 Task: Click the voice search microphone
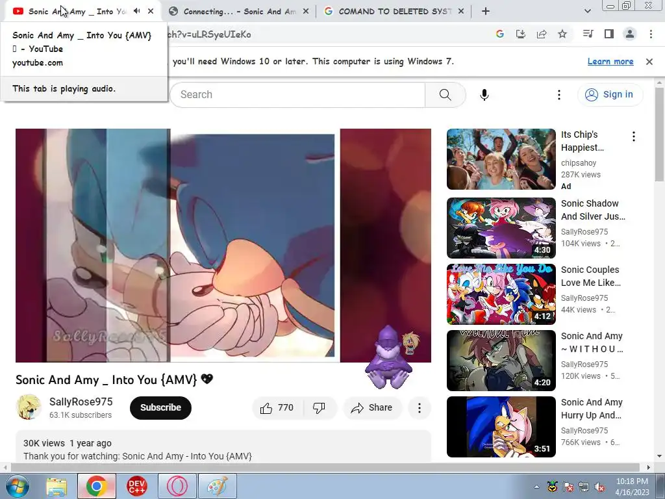click(x=484, y=95)
